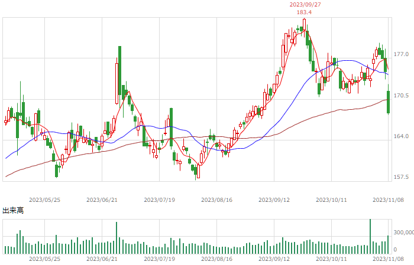Click the 2023/09/27 peak date label

[305, 5]
